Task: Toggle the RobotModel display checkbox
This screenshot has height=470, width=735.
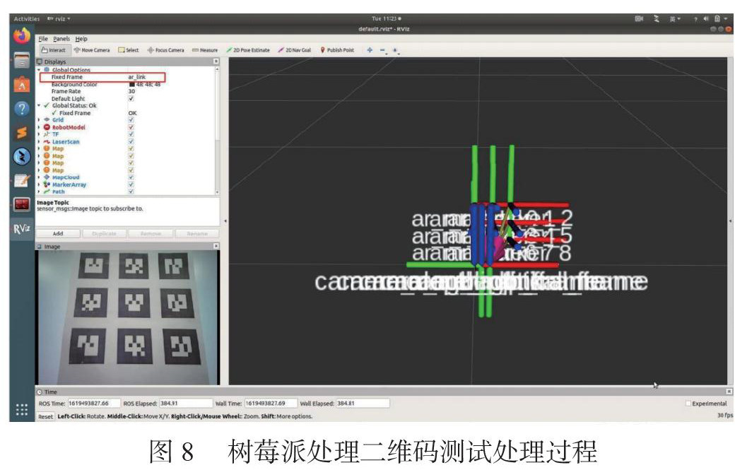Action: [x=131, y=127]
